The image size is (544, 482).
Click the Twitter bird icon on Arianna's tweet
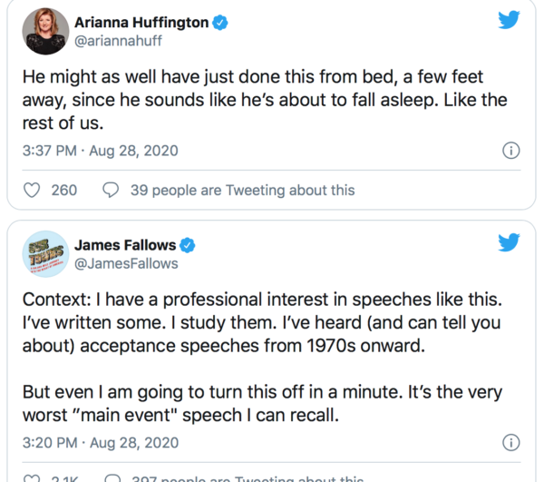(510, 19)
